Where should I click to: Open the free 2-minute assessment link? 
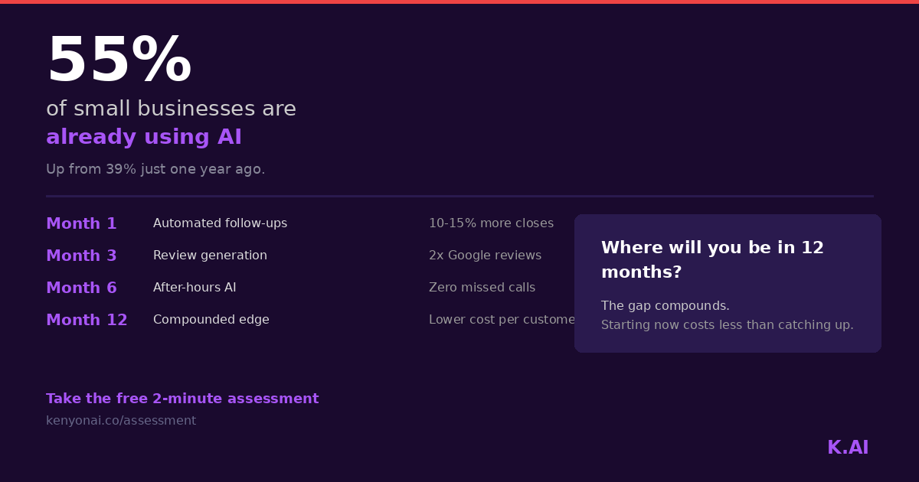[x=182, y=399]
